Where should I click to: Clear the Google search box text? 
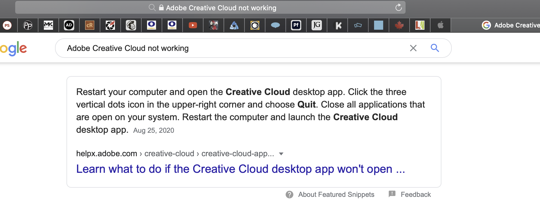(x=413, y=48)
